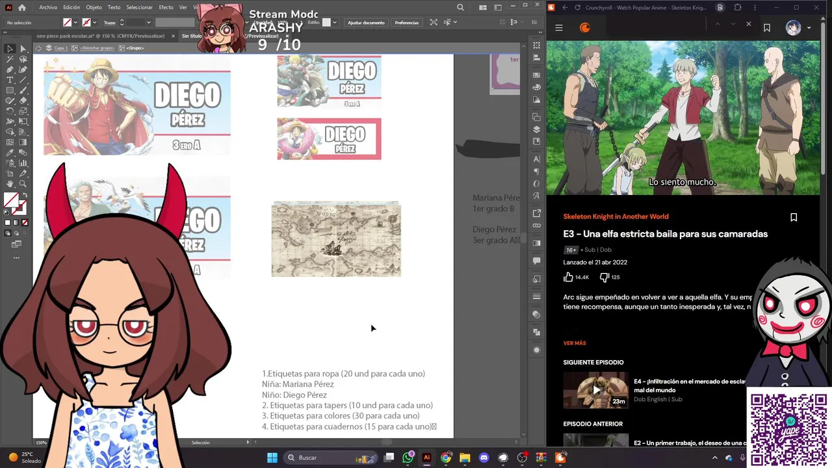Select the Paintbrush tool
The image size is (832, 468).
pos(23,90)
